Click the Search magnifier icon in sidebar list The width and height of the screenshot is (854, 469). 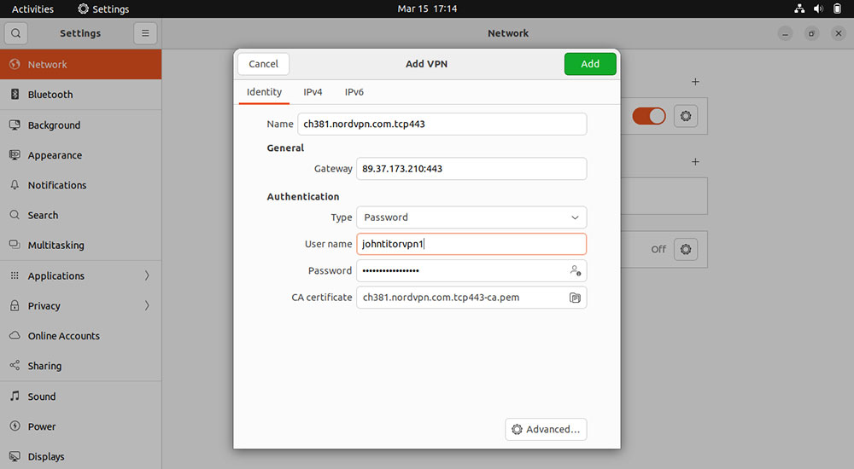pyautogui.click(x=15, y=215)
